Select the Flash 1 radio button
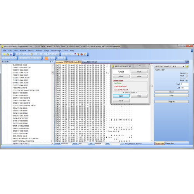194x194 pixels. click(187, 76)
